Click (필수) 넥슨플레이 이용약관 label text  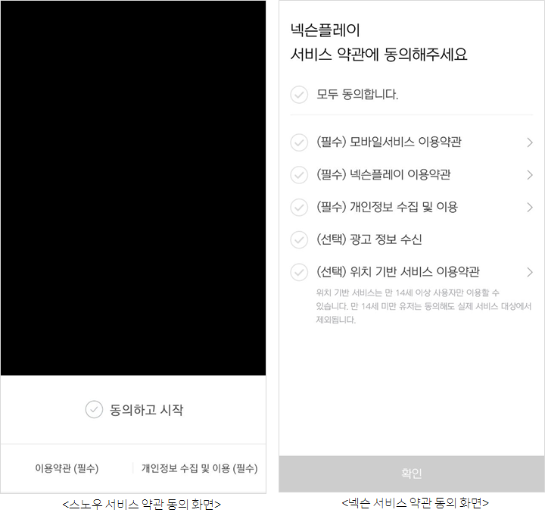click(x=383, y=174)
